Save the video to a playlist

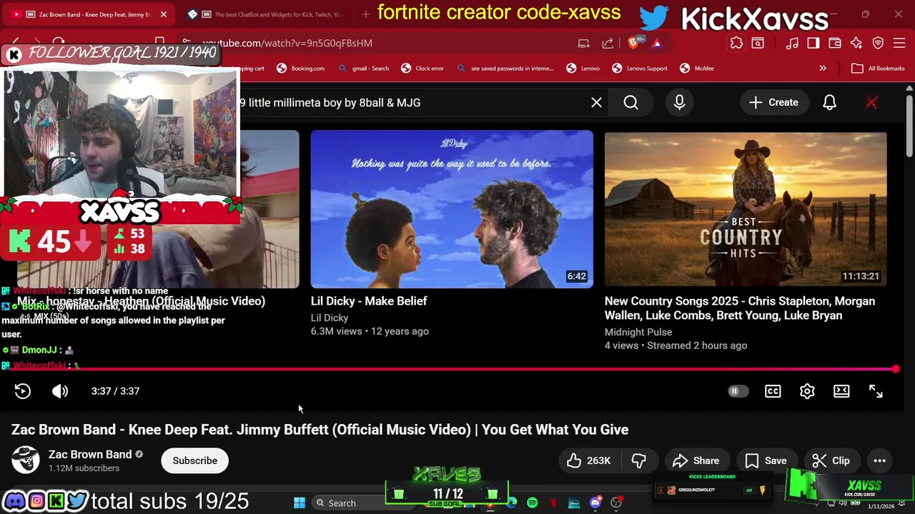pos(766,460)
